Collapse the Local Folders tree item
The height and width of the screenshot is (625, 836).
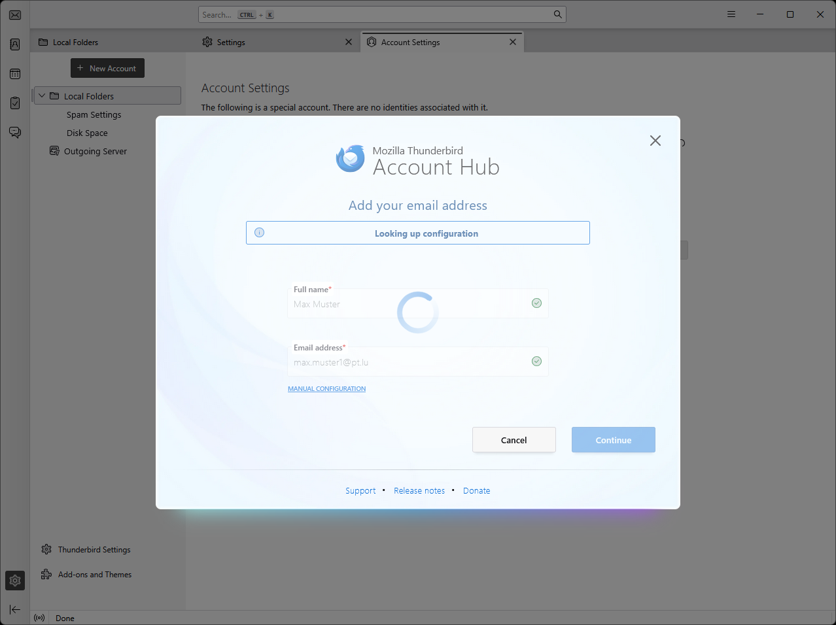point(42,96)
